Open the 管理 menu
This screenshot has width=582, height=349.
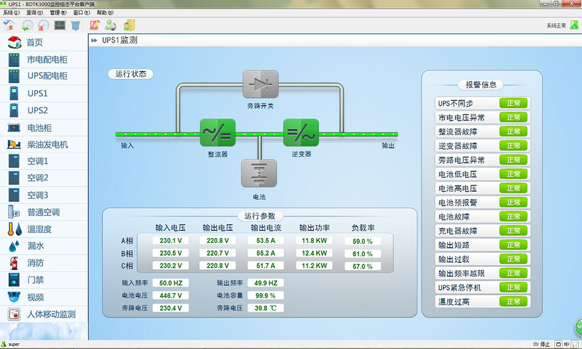58,12
